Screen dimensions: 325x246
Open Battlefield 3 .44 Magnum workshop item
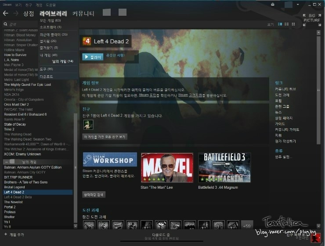224,168
